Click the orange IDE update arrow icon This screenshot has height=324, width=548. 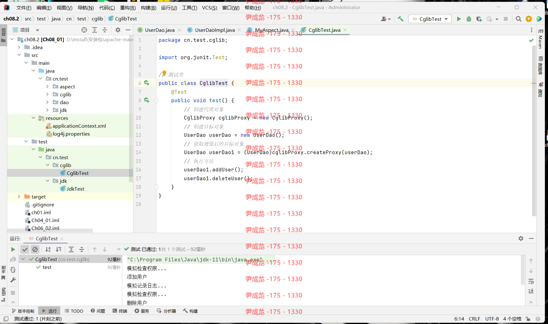tap(529, 19)
